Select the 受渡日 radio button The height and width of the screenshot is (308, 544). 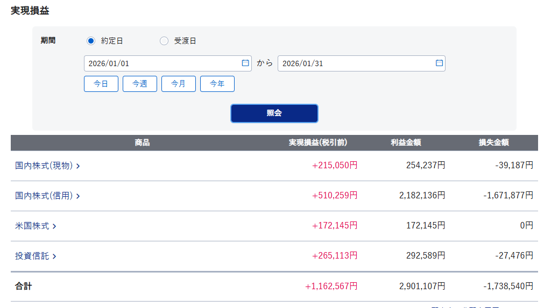point(164,41)
